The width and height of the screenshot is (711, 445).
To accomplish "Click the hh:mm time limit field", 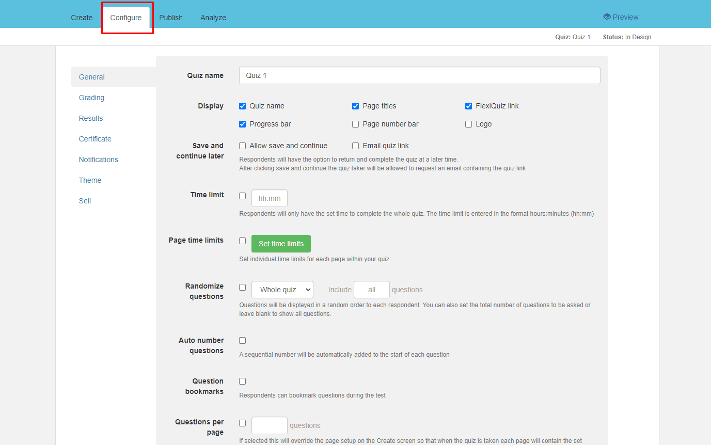I will click(x=270, y=198).
